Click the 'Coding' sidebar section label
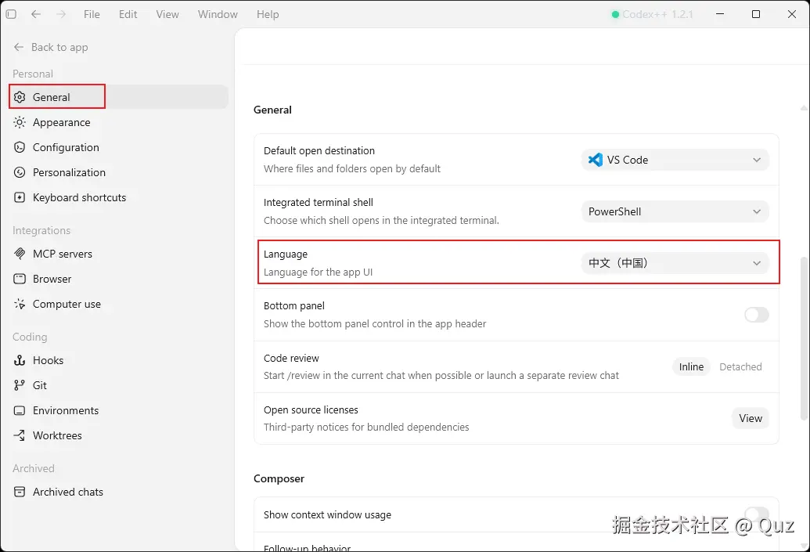Screen dimensions: 810x552 tap(30, 337)
